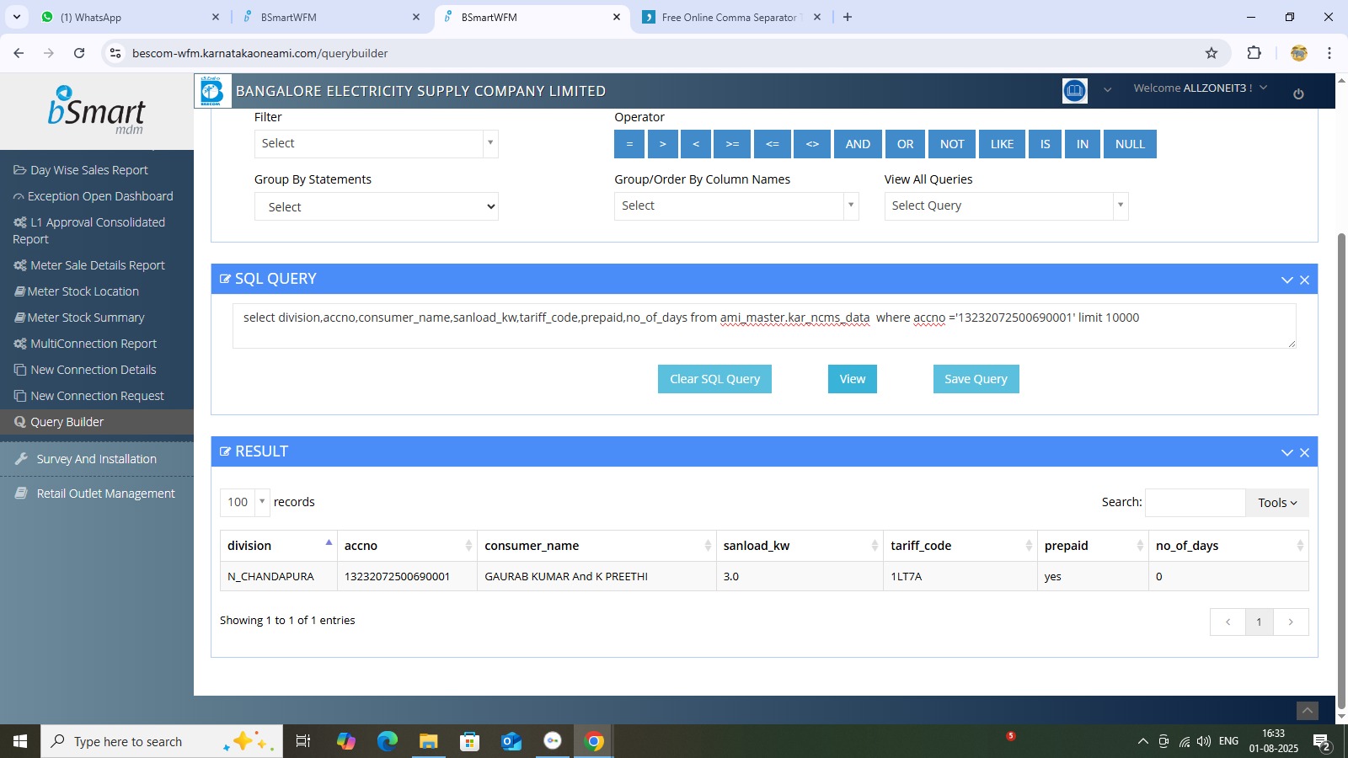Open the Group By Statements dropdown
The width and height of the screenshot is (1348, 758).
click(376, 207)
